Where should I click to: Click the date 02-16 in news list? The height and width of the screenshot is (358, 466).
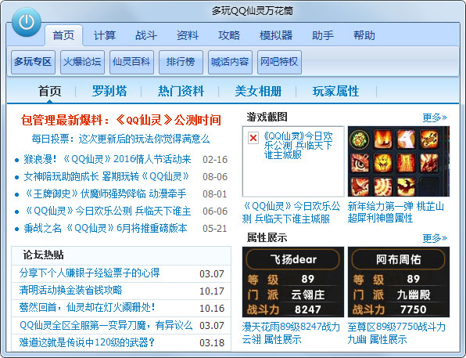[215, 160]
